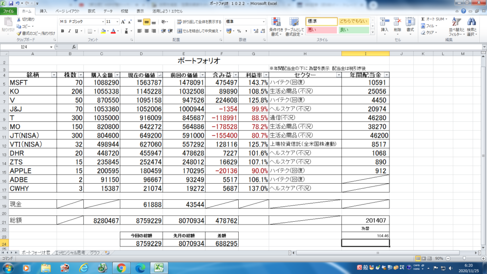Apply the 良い (Good) green cell style
This screenshot has height=274, width=487.
click(354, 30)
